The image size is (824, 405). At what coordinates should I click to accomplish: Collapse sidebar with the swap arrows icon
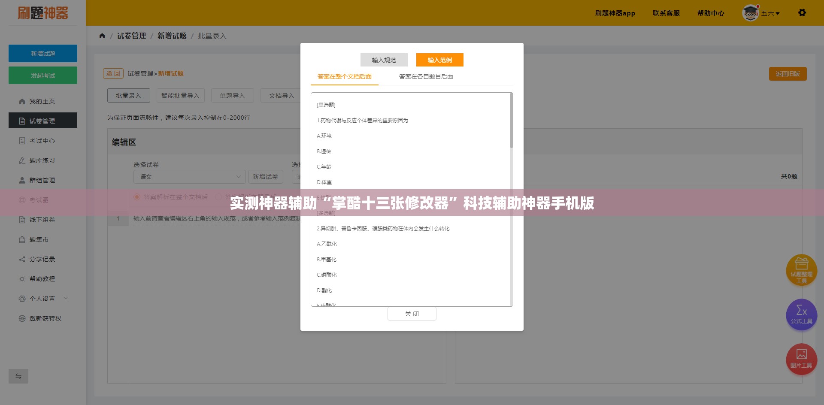18,376
